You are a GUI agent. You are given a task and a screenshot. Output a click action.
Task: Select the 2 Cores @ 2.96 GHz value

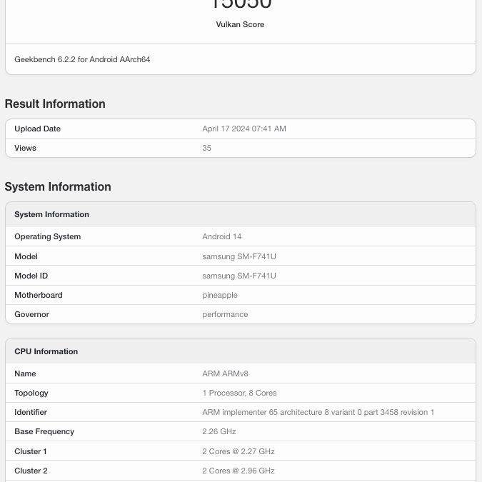tap(238, 471)
